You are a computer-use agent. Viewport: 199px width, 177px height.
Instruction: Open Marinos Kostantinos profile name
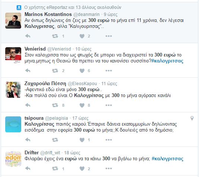pyautogui.click(x=48, y=15)
